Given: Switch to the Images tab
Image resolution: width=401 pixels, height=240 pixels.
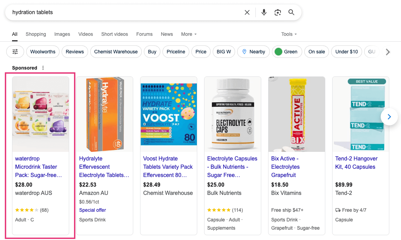Looking at the screenshot, I should [x=62, y=34].
